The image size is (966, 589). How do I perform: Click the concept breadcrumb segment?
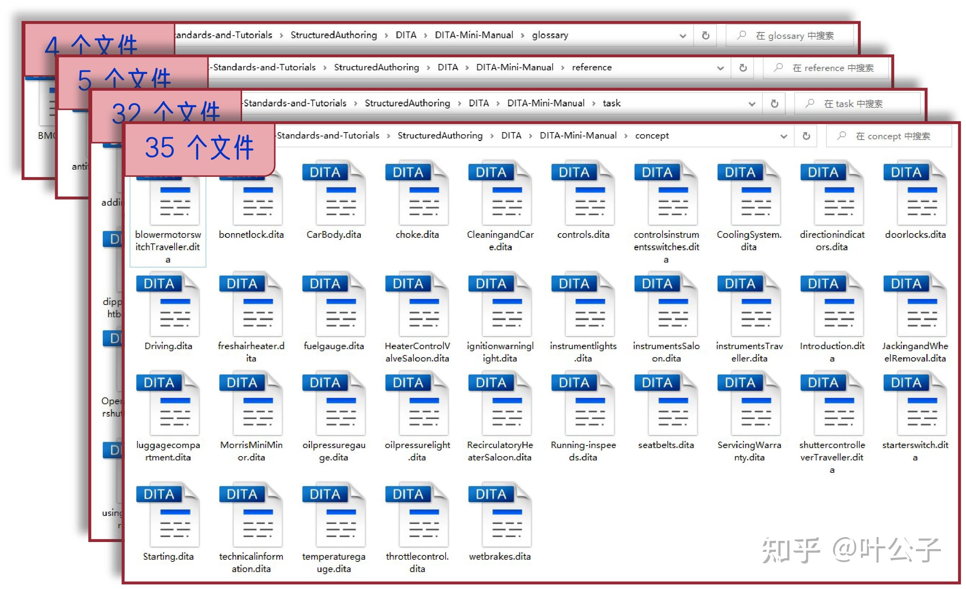652,136
